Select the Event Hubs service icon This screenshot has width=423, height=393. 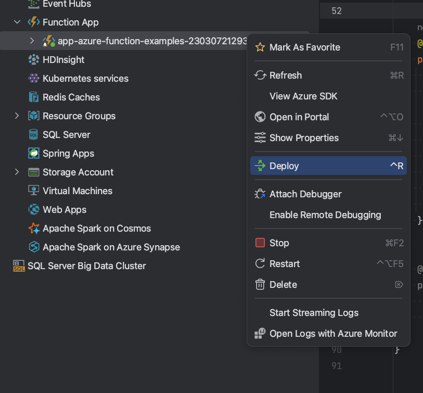pos(33,4)
